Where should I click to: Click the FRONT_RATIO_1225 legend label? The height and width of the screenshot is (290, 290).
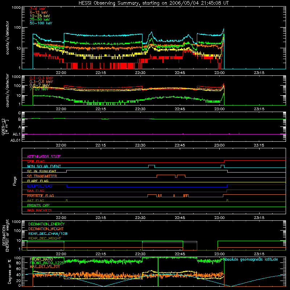point(47,263)
